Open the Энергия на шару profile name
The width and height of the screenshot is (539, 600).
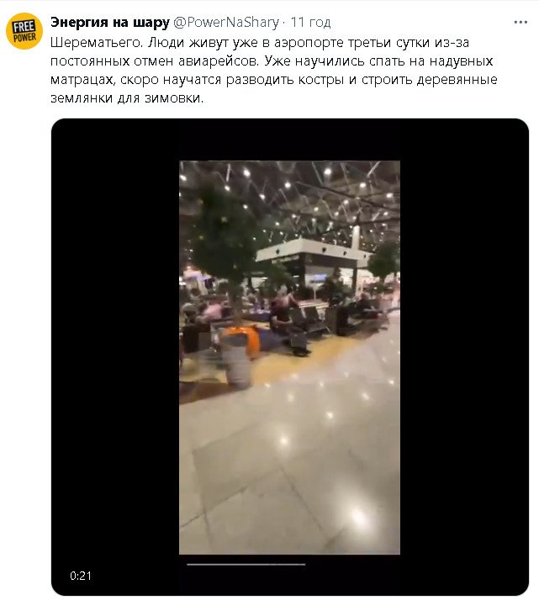(x=109, y=21)
